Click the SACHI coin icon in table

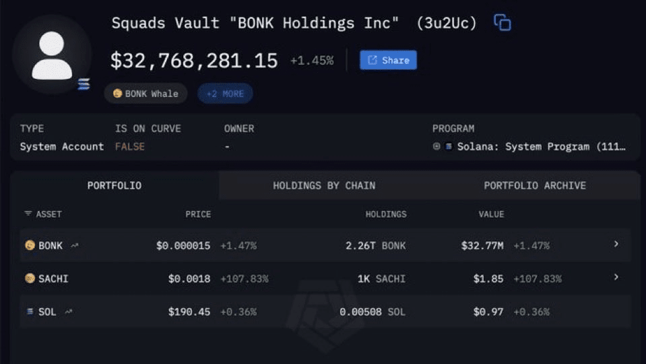click(x=30, y=278)
